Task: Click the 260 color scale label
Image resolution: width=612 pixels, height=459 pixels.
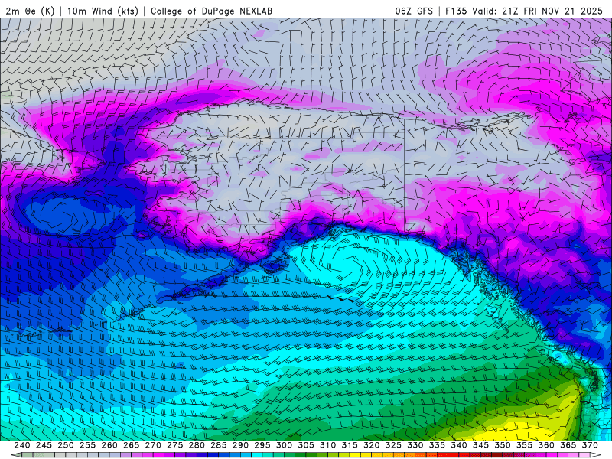Action: [109, 445]
